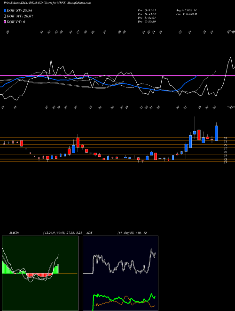
Task: Select the 'DOW MT: 26.07' legend text
Action: coord(20,16)
